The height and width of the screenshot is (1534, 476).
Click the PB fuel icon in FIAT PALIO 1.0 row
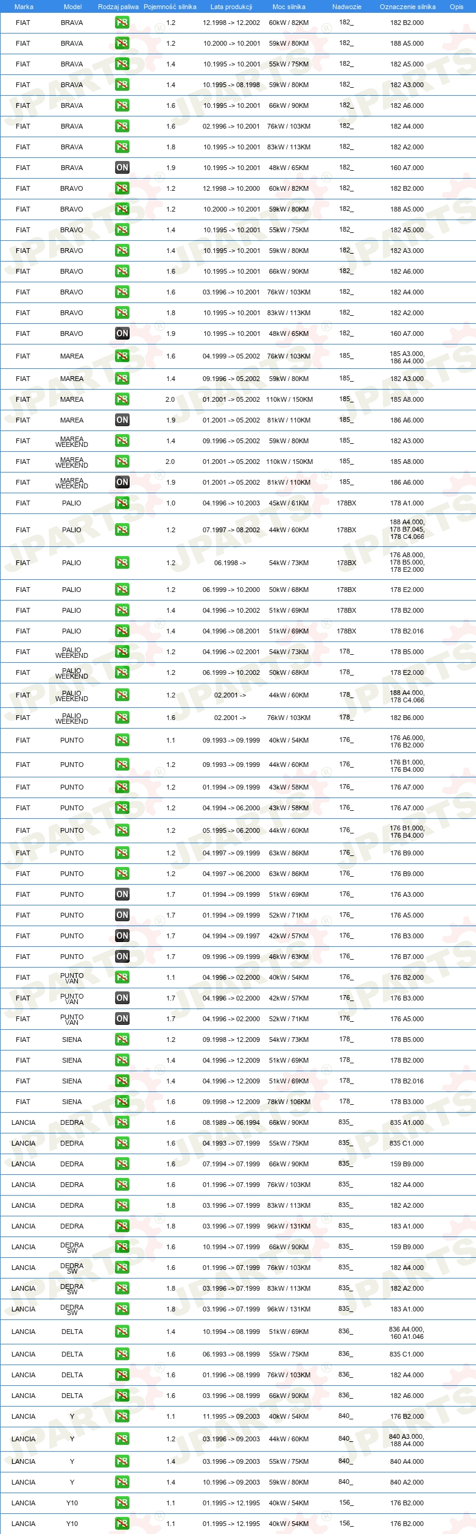click(122, 503)
